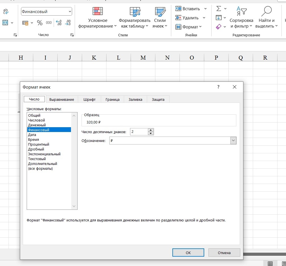
Task: Increment decimal places spinner up arrow
Action: (151, 130)
